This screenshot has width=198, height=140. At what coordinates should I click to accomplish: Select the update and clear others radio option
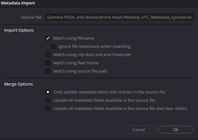(x=48, y=109)
